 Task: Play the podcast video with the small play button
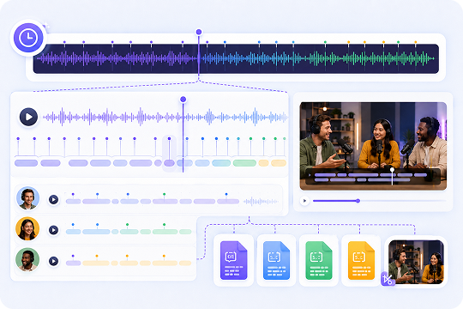[304, 201]
